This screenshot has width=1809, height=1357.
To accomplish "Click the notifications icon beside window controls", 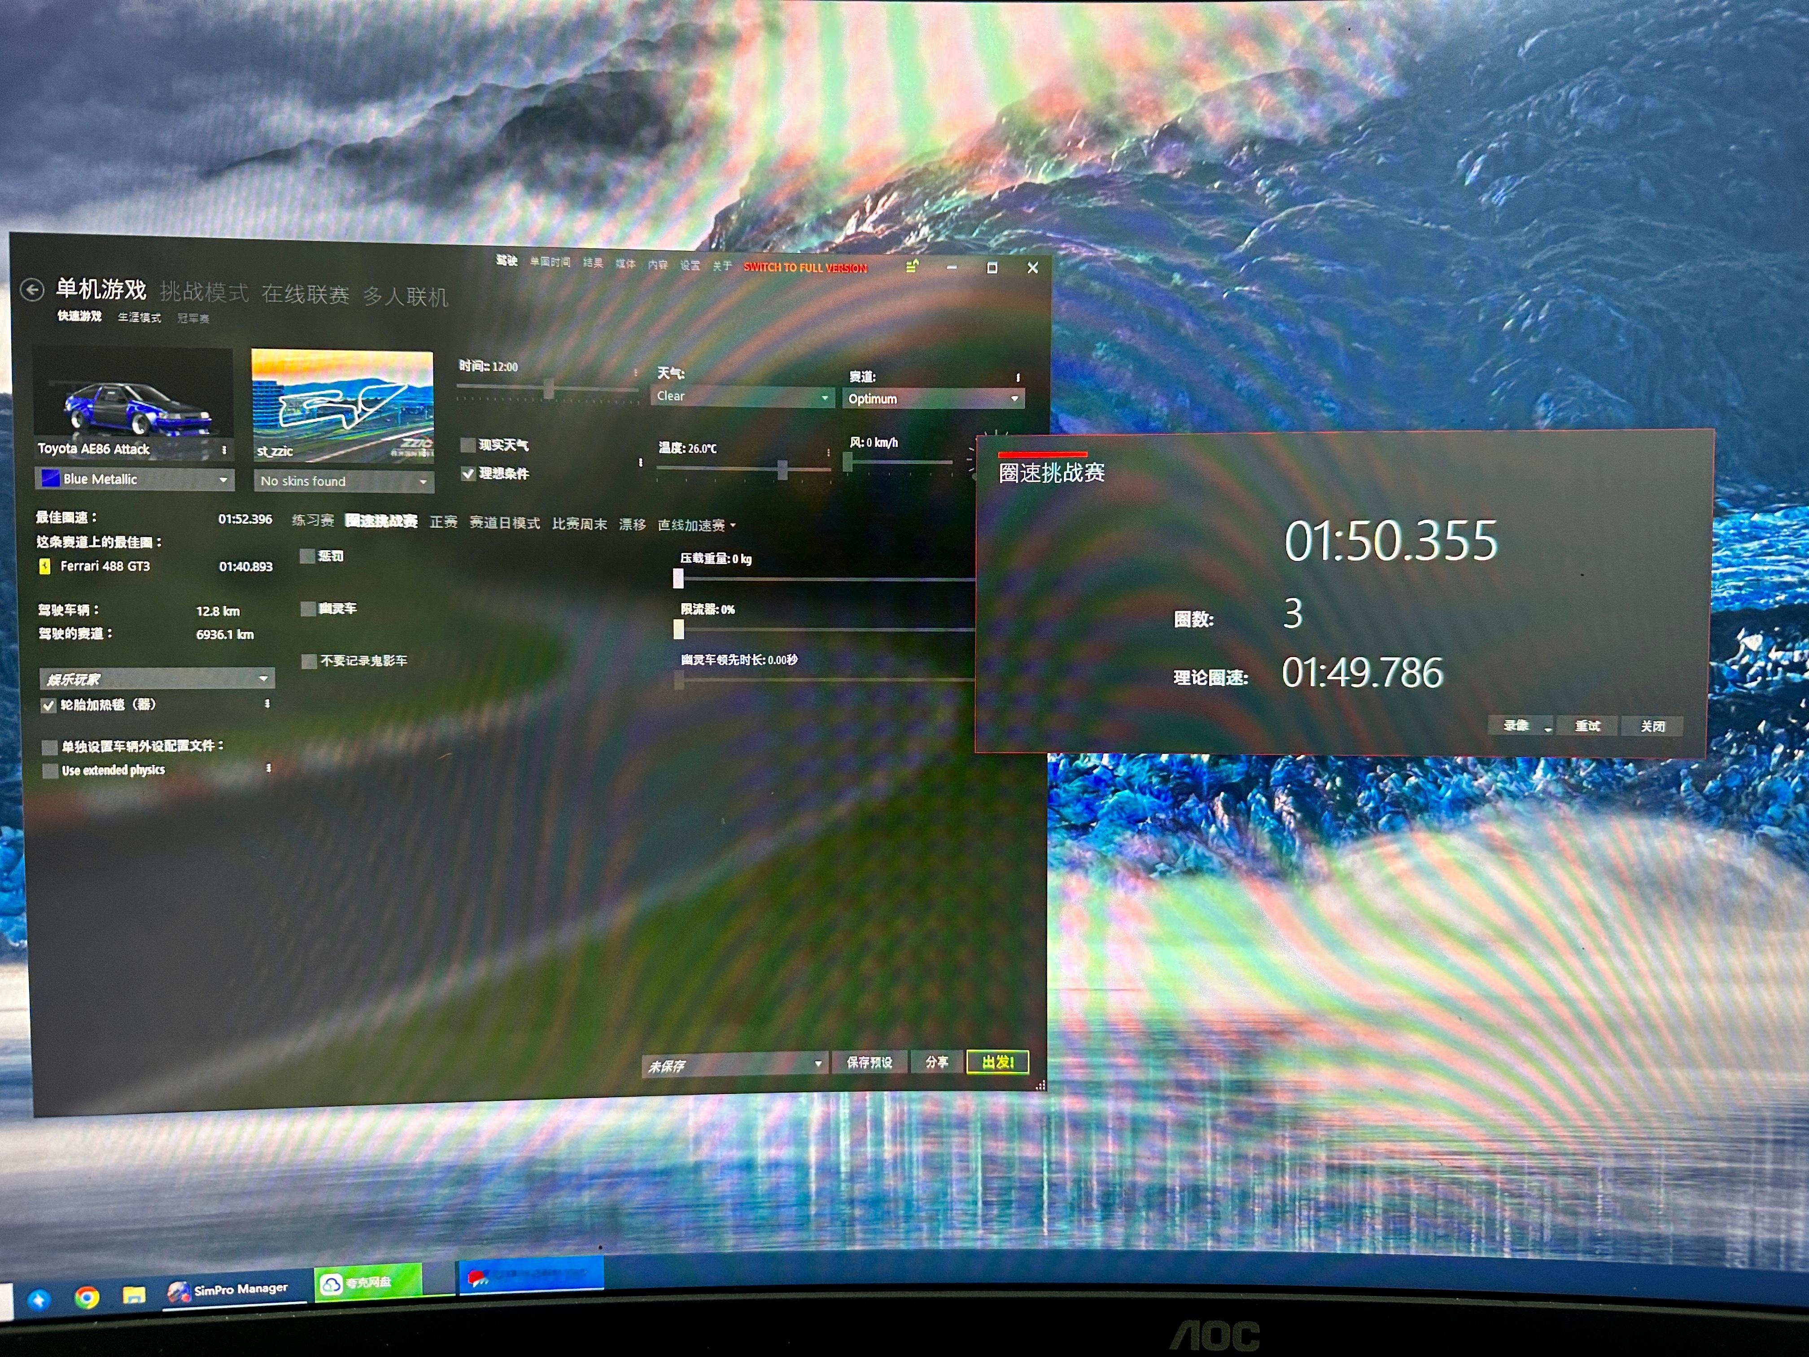I will 912,267.
